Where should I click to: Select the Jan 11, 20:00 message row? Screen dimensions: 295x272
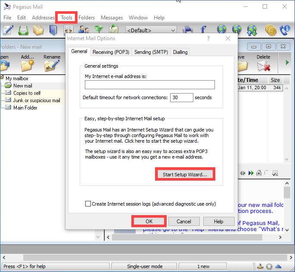pyautogui.click(x=260, y=88)
